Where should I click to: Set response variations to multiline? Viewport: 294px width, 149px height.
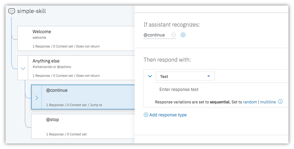click(268, 102)
